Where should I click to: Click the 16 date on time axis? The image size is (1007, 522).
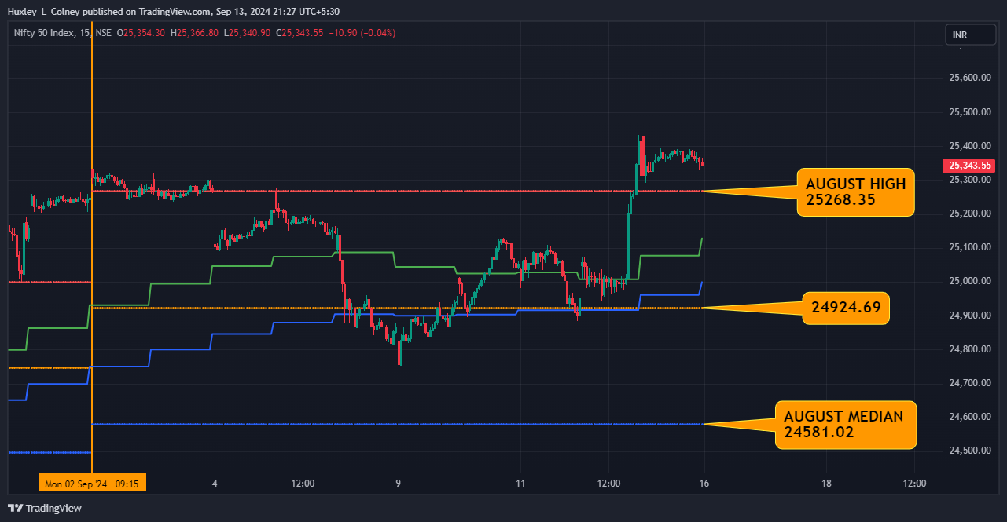point(704,483)
